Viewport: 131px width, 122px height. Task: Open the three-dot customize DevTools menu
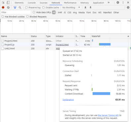point(123,2)
